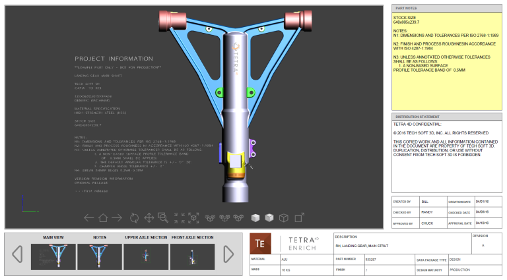Click the PART NUMBER field value
The height and width of the screenshot is (280, 507).
tap(389, 260)
